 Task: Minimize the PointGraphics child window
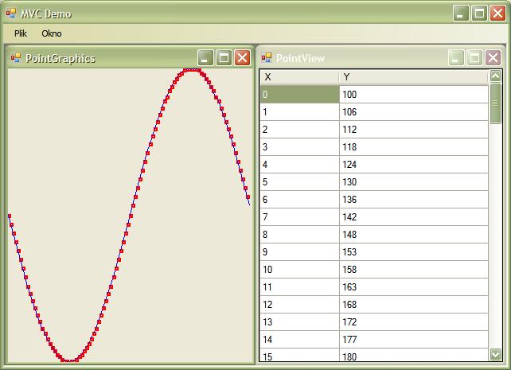tap(205, 57)
